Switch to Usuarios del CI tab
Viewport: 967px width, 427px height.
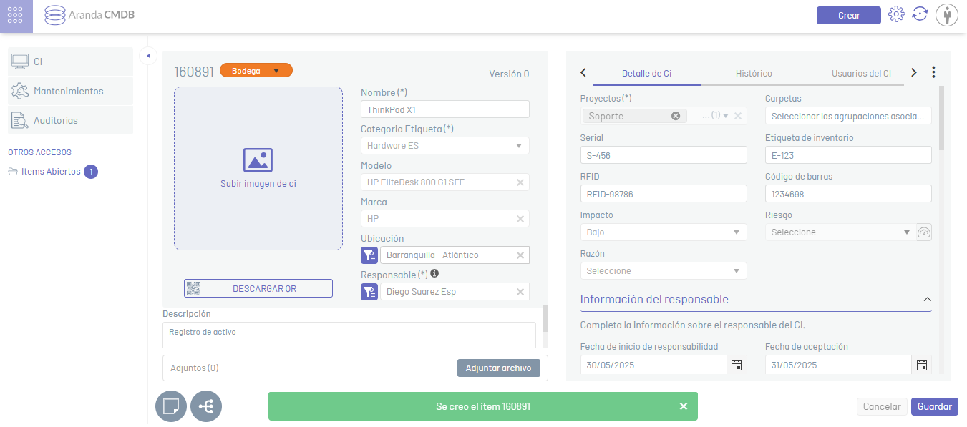[x=861, y=74]
